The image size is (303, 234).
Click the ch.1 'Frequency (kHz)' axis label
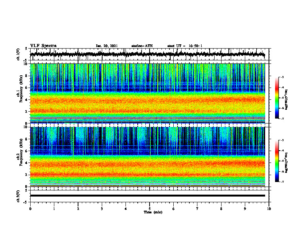click(x=21, y=89)
